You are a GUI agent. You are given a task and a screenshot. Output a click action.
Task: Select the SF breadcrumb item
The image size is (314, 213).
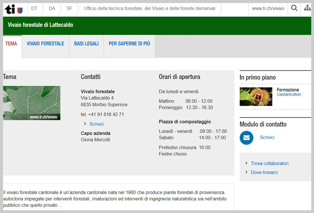click(69, 8)
